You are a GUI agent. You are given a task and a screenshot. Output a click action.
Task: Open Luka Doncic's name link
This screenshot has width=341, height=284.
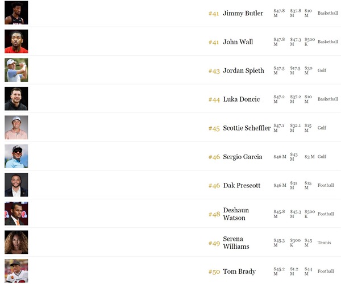[242, 99]
